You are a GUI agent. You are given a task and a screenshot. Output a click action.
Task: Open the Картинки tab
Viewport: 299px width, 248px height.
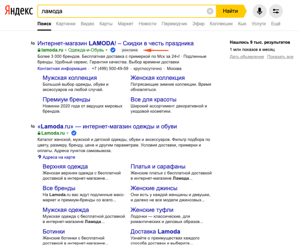click(x=65, y=24)
